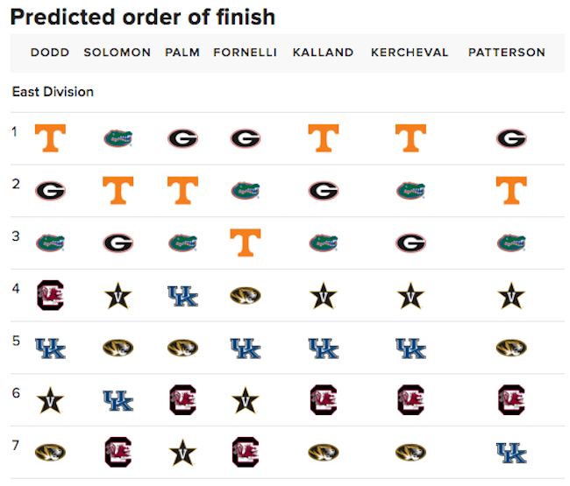This screenshot has height=486, width=570.
Task: Select Kalland's fourth-place Vanderbilt star logo
Action: pyautogui.click(x=324, y=296)
